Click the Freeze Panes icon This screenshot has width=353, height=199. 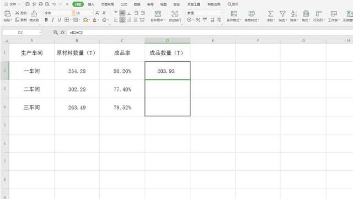(x=349, y=14)
